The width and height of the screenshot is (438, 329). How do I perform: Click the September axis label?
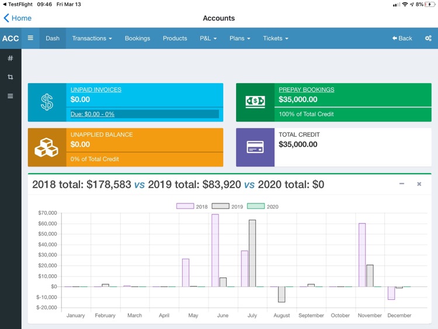(311, 316)
